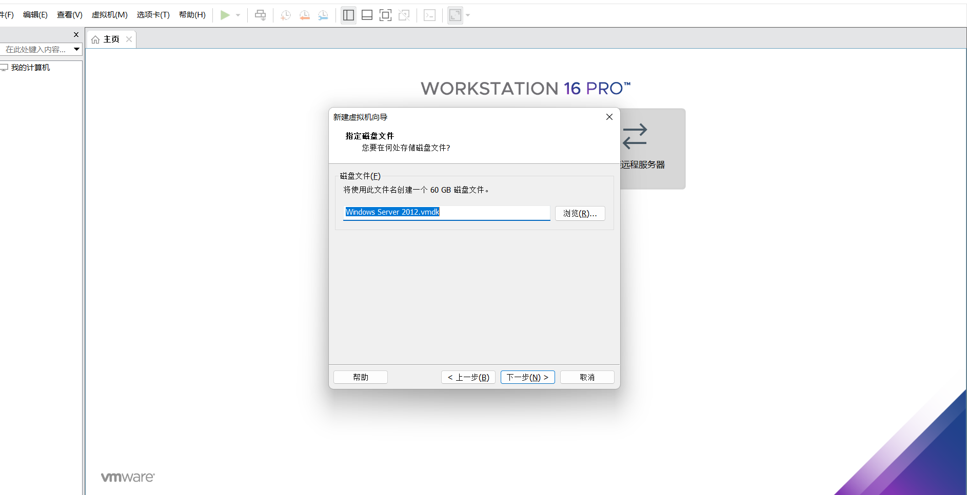Click the 60 GB disk description text
This screenshot has width=967, height=495.
[416, 190]
